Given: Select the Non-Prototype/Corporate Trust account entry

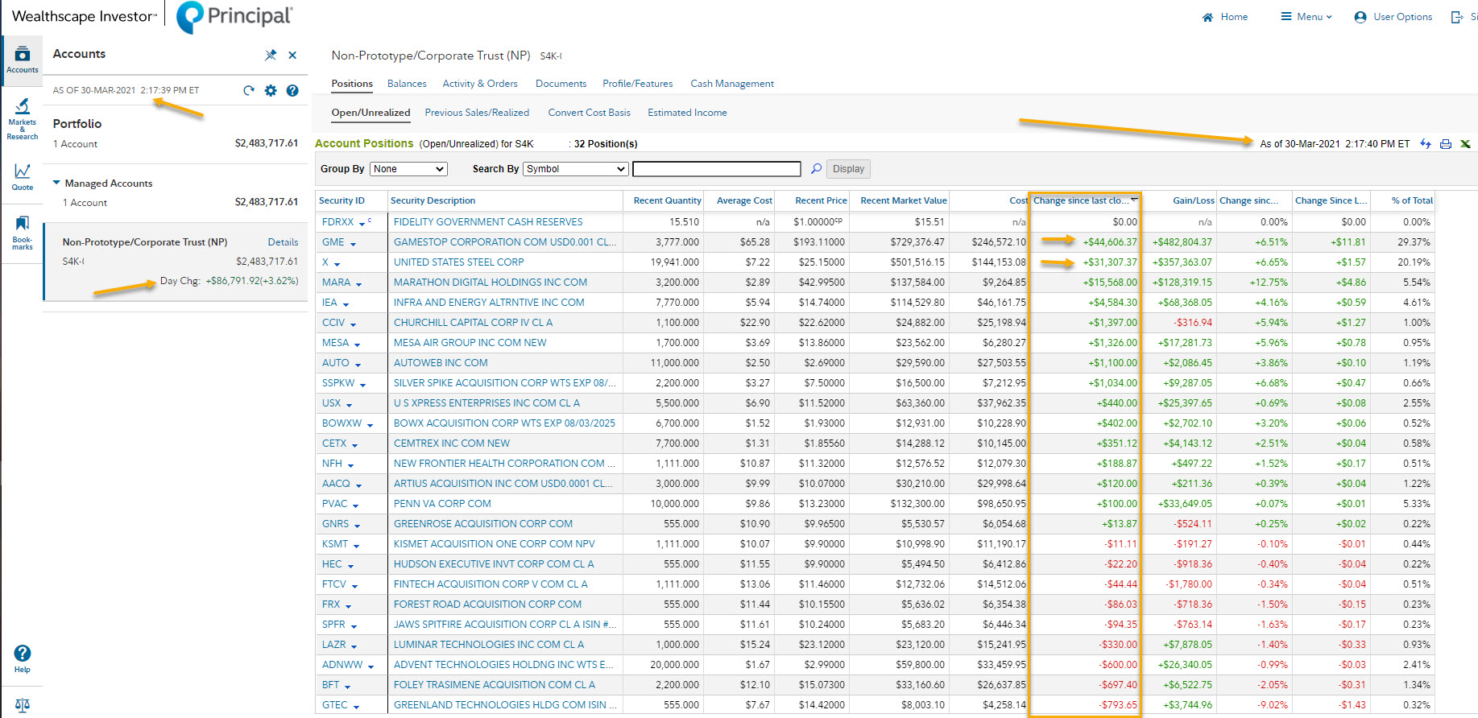Looking at the screenshot, I should [x=176, y=262].
